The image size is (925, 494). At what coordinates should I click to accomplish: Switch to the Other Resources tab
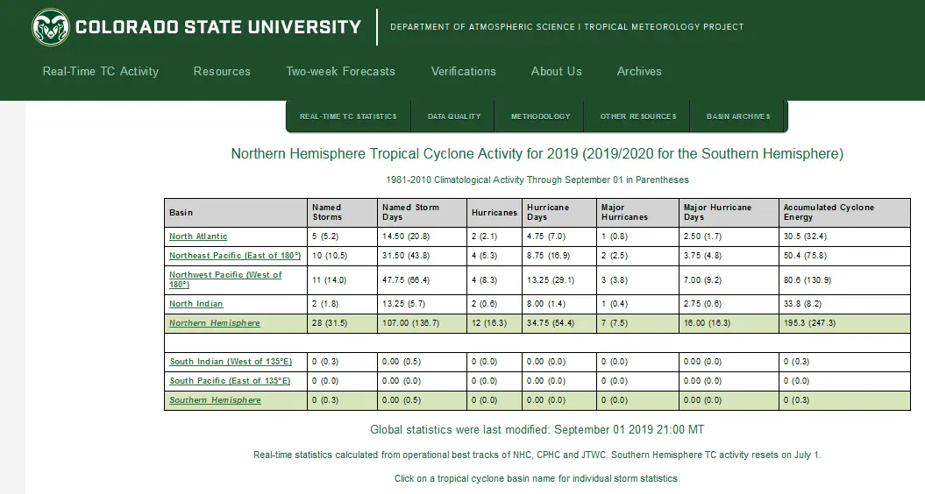click(638, 116)
